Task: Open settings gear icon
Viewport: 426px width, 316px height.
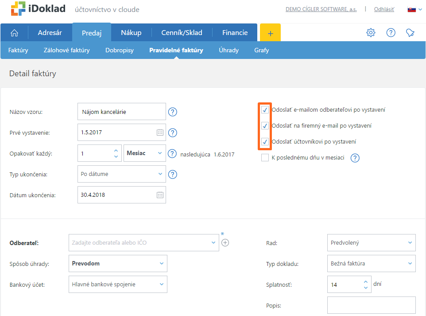Action: [371, 33]
